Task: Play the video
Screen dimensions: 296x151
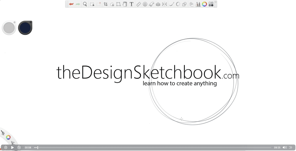Action: tap(12, 147)
